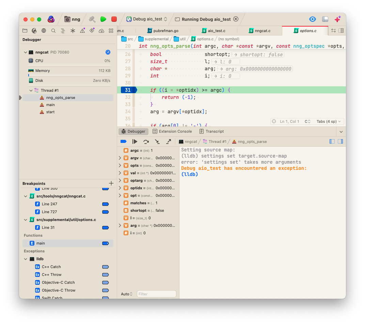Select the options.c tab
The image size is (365, 324).
305,31
